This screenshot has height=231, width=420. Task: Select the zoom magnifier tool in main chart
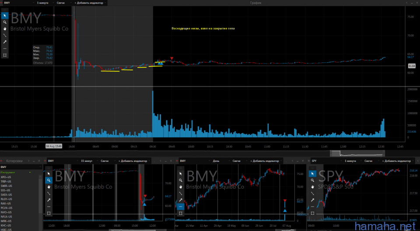pos(5,22)
